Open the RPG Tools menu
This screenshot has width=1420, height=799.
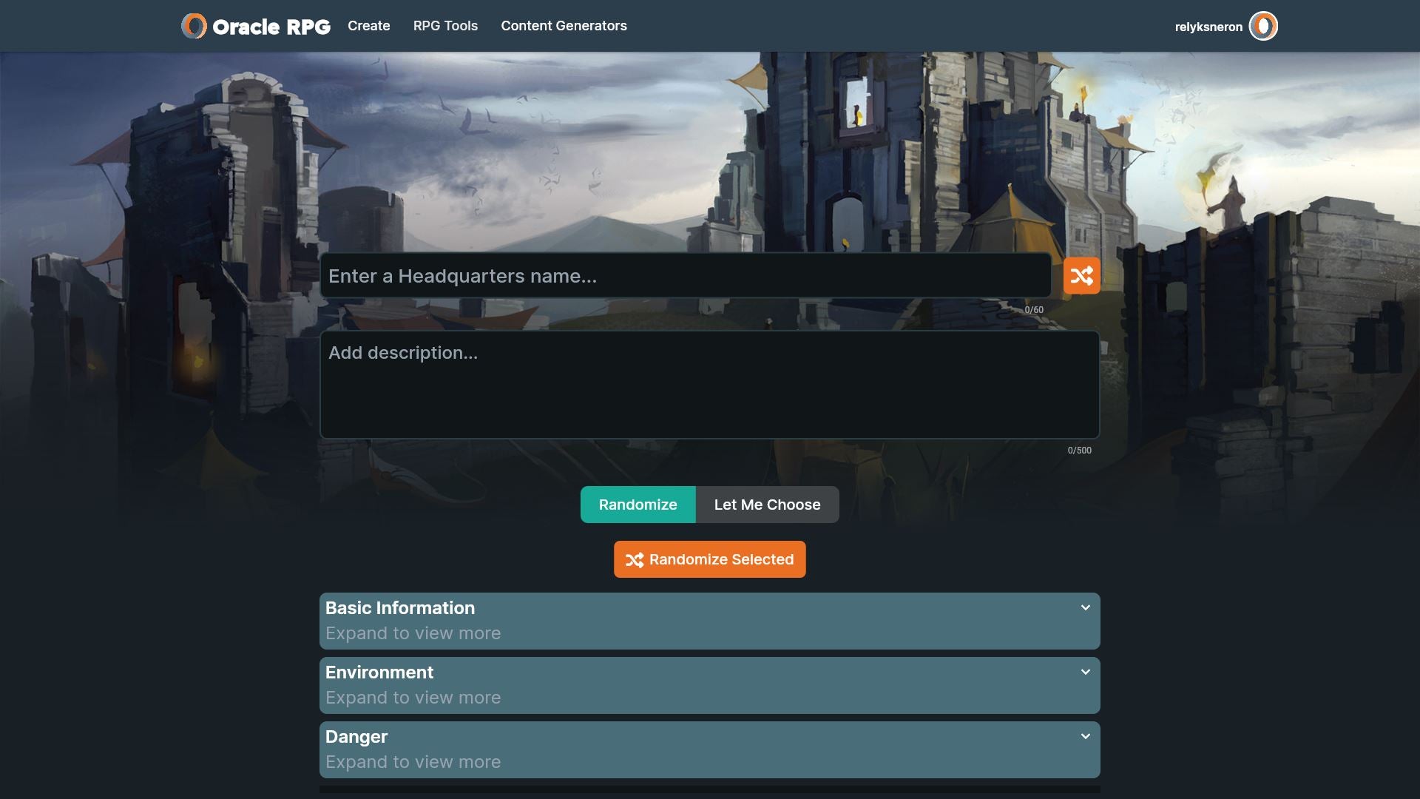[x=445, y=26]
